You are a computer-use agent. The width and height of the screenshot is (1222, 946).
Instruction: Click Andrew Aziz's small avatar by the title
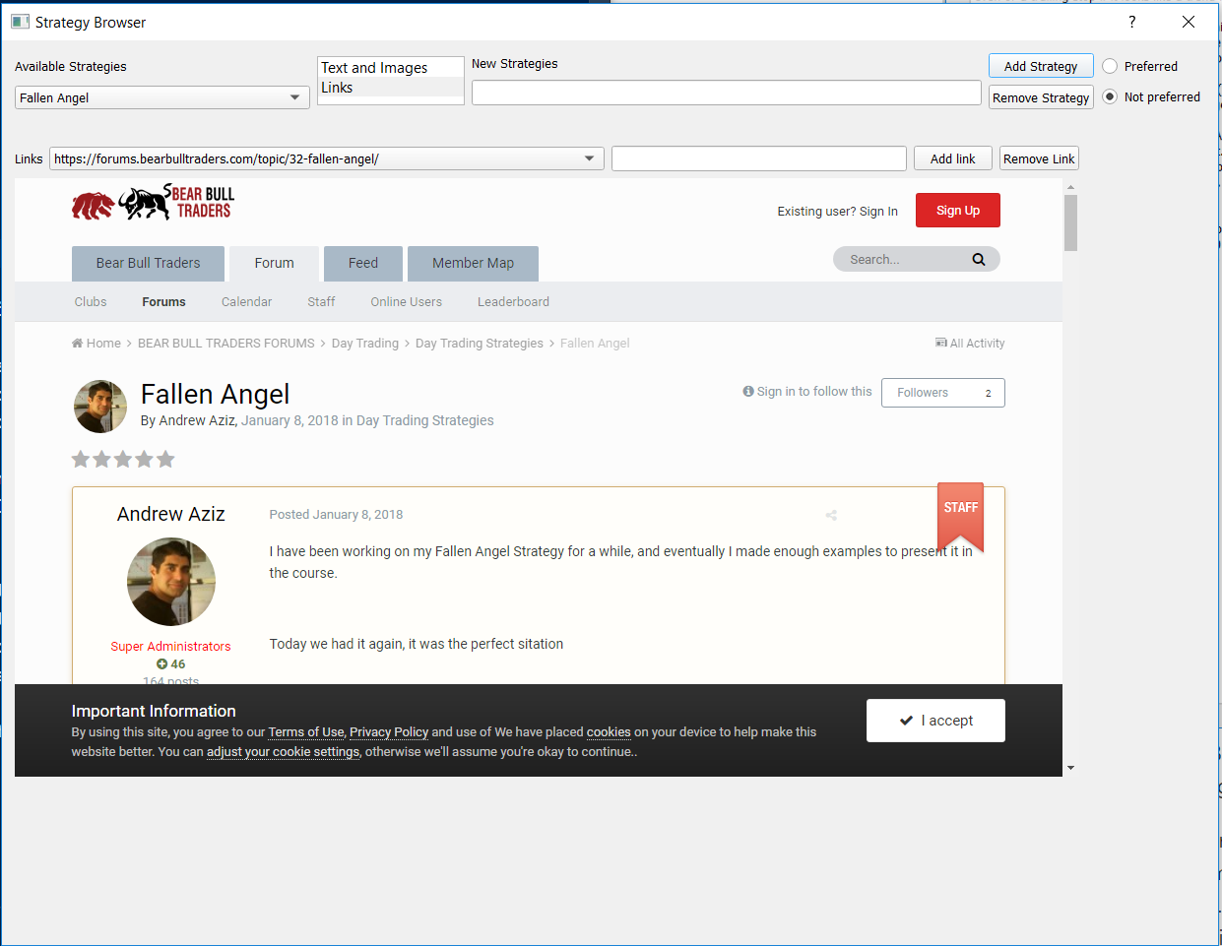click(x=100, y=407)
